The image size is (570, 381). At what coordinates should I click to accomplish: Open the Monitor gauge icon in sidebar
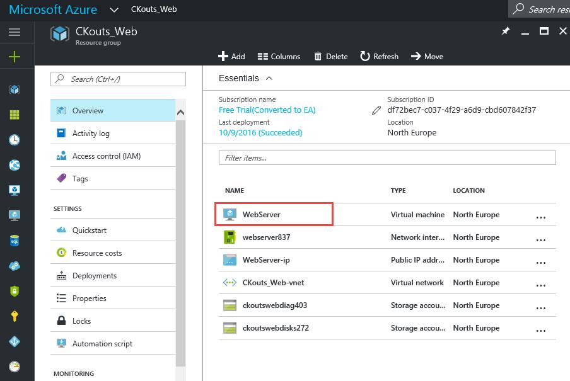[15, 367]
